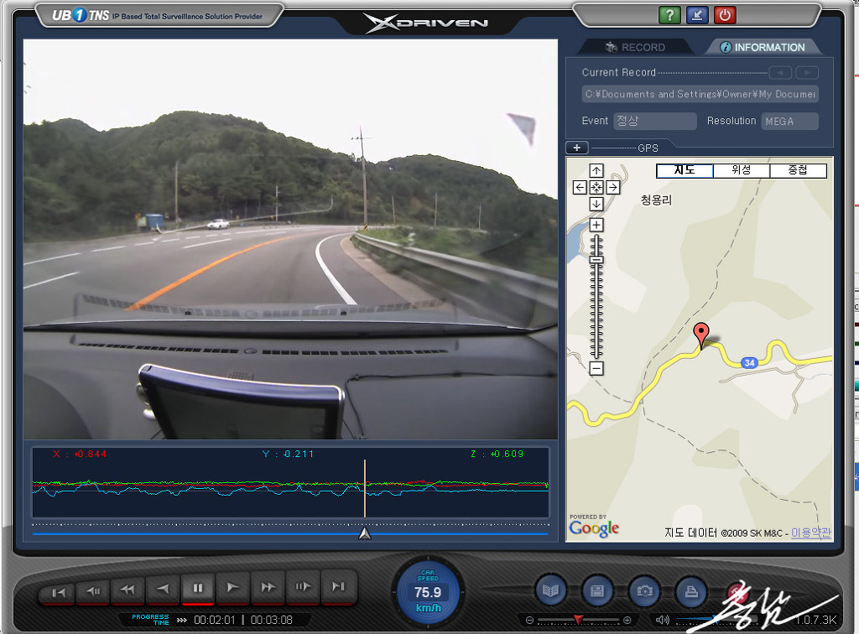Select the 중첩 hybrid view tab
The width and height of the screenshot is (859, 634).
pos(799,171)
